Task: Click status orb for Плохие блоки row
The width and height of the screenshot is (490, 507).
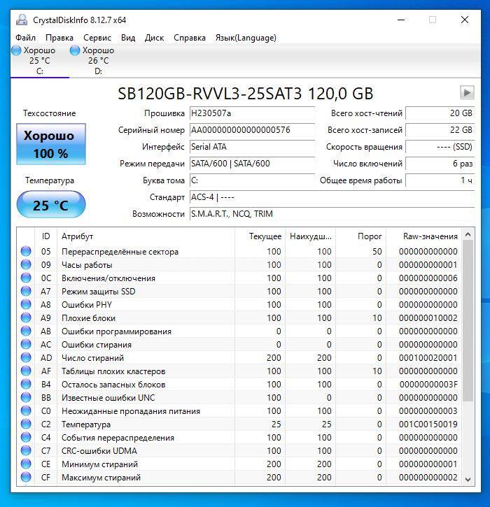Action: click(x=27, y=318)
